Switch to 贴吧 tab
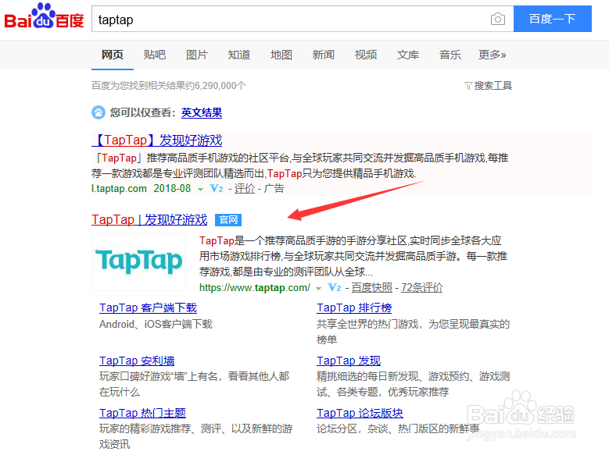The height and width of the screenshot is (455, 609). coord(155,55)
